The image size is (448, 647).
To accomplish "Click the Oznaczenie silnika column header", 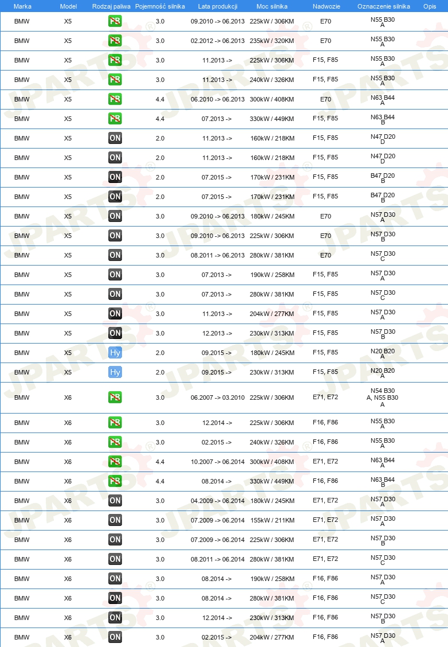I will pos(384,6).
